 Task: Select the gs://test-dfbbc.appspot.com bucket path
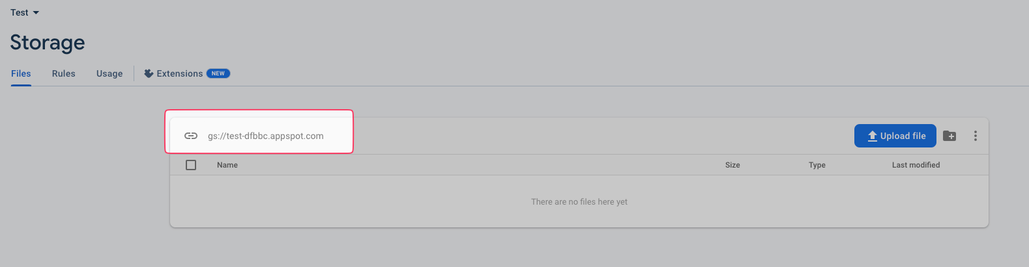(x=265, y=136)
